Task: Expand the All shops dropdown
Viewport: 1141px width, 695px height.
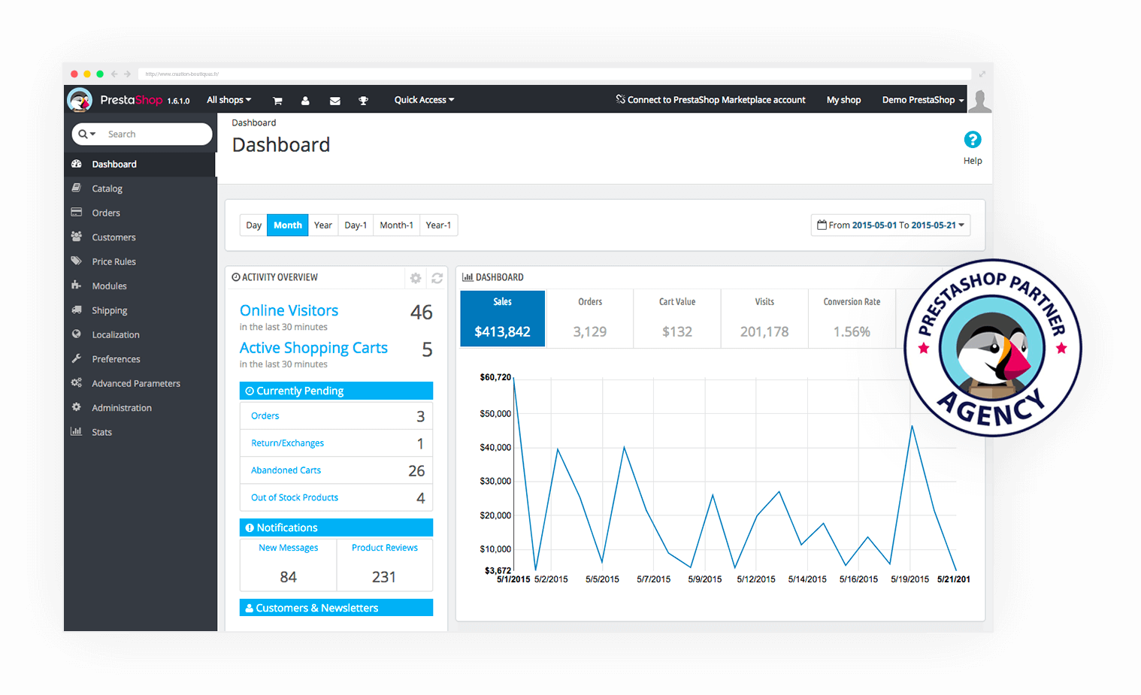Action: [x=229, y=100]
